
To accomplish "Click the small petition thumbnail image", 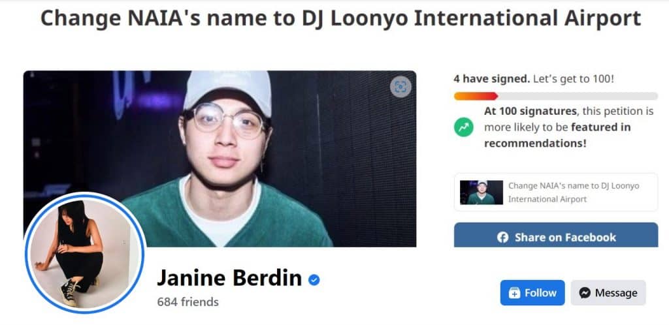I will (481, 192).
